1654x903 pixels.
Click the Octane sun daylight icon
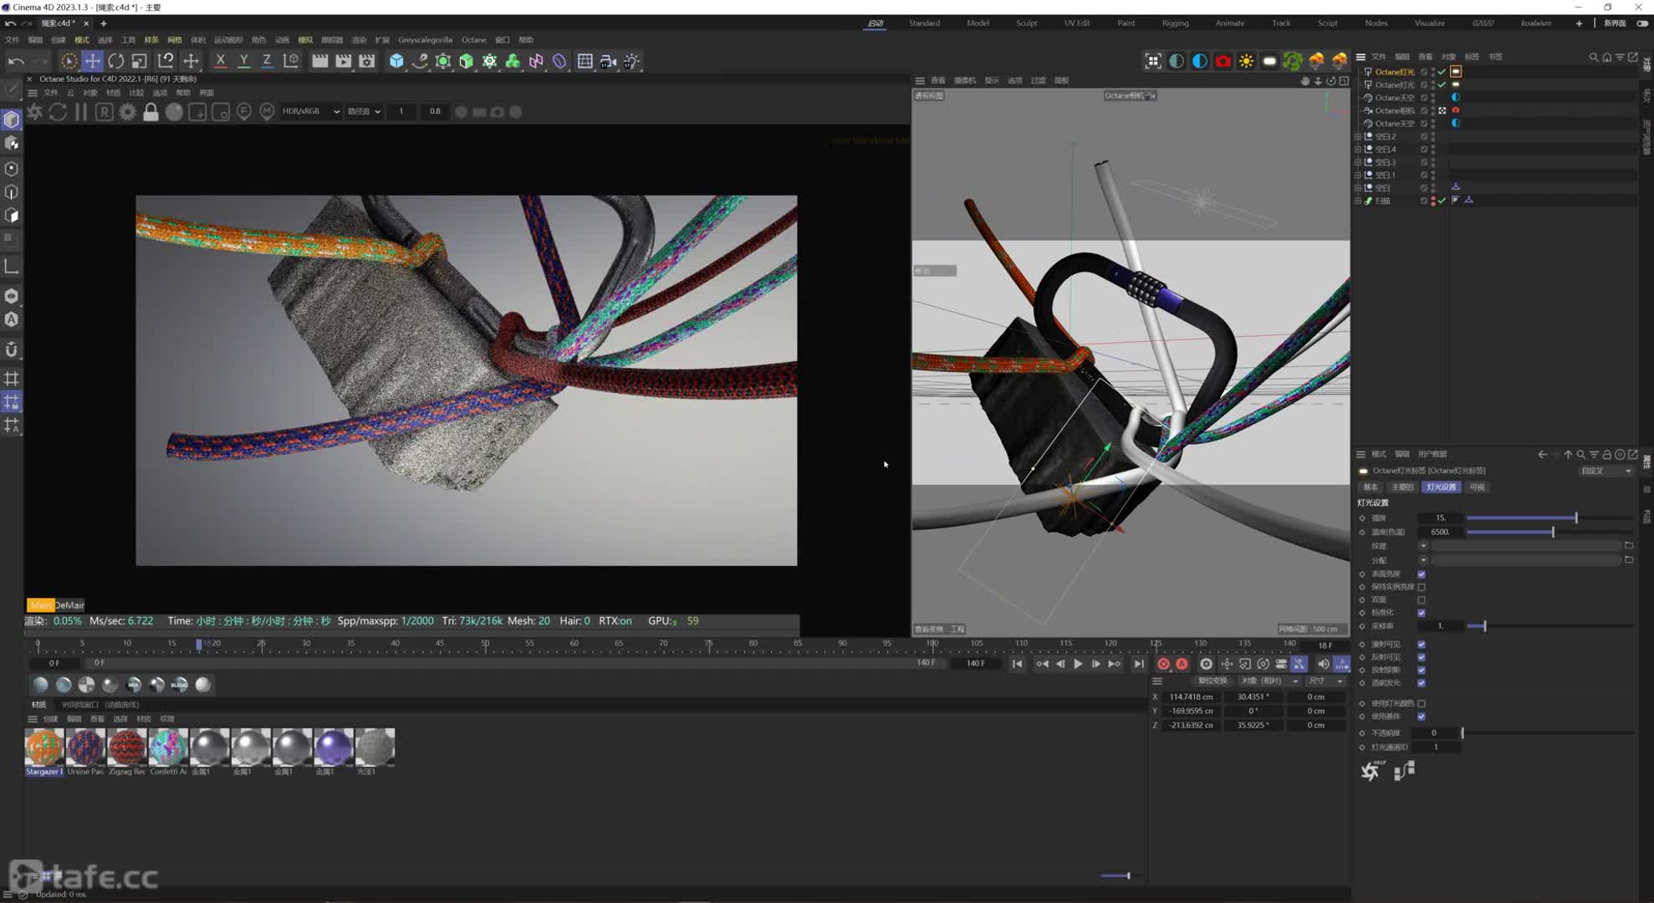click(1246, 61)
